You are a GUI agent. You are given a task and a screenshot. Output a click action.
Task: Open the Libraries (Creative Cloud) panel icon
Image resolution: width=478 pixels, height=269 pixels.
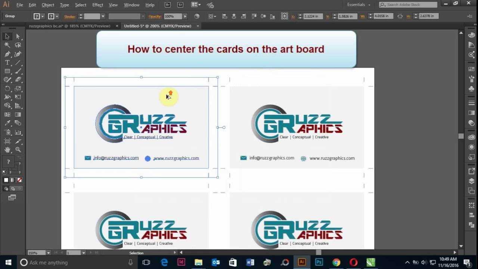tap(471, 137)
